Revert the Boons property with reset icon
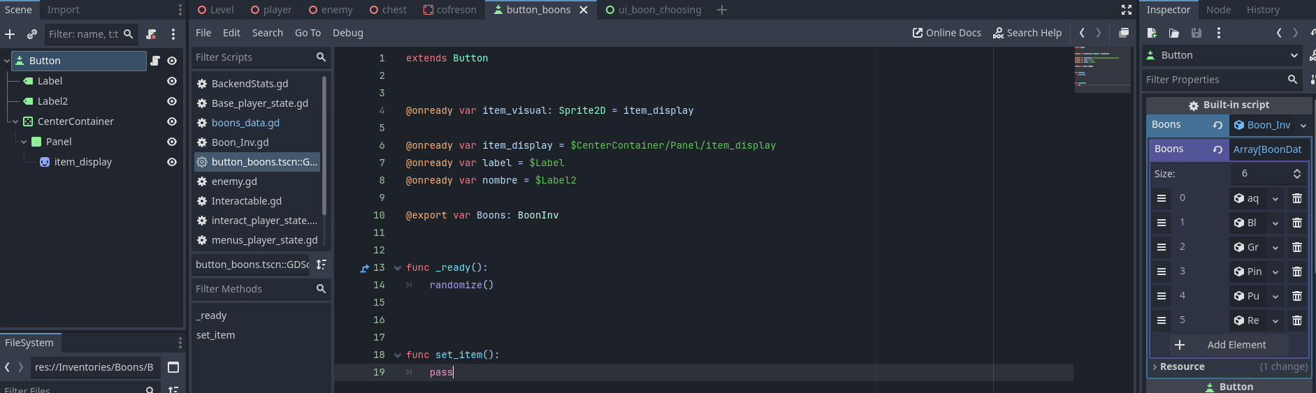 pos(1217,125)
